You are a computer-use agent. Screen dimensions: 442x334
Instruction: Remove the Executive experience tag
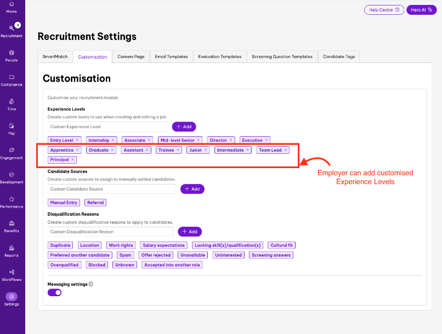pos(266,140)
